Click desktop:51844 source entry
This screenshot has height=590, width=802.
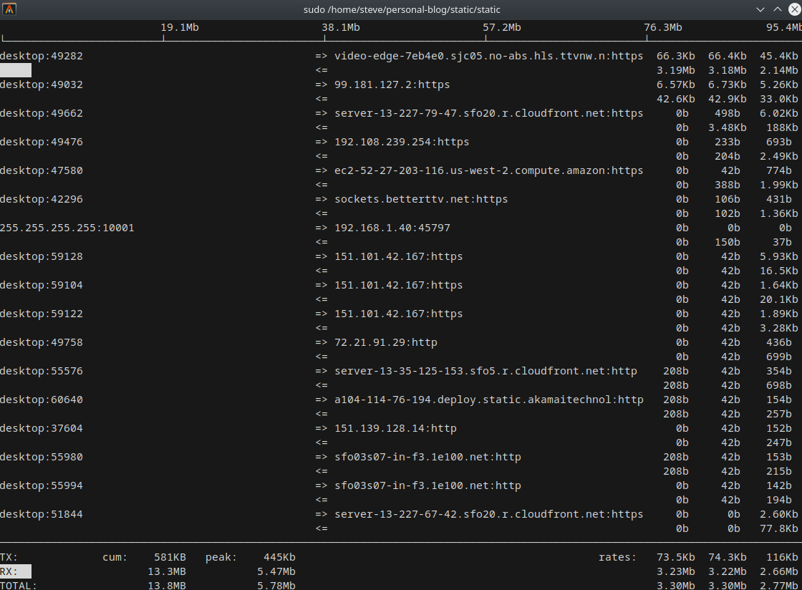point(42,514)
